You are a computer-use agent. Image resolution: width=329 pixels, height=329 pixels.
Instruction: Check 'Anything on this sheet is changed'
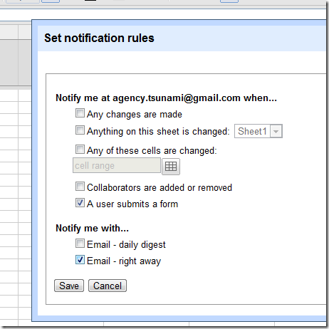tap(80, 130)
